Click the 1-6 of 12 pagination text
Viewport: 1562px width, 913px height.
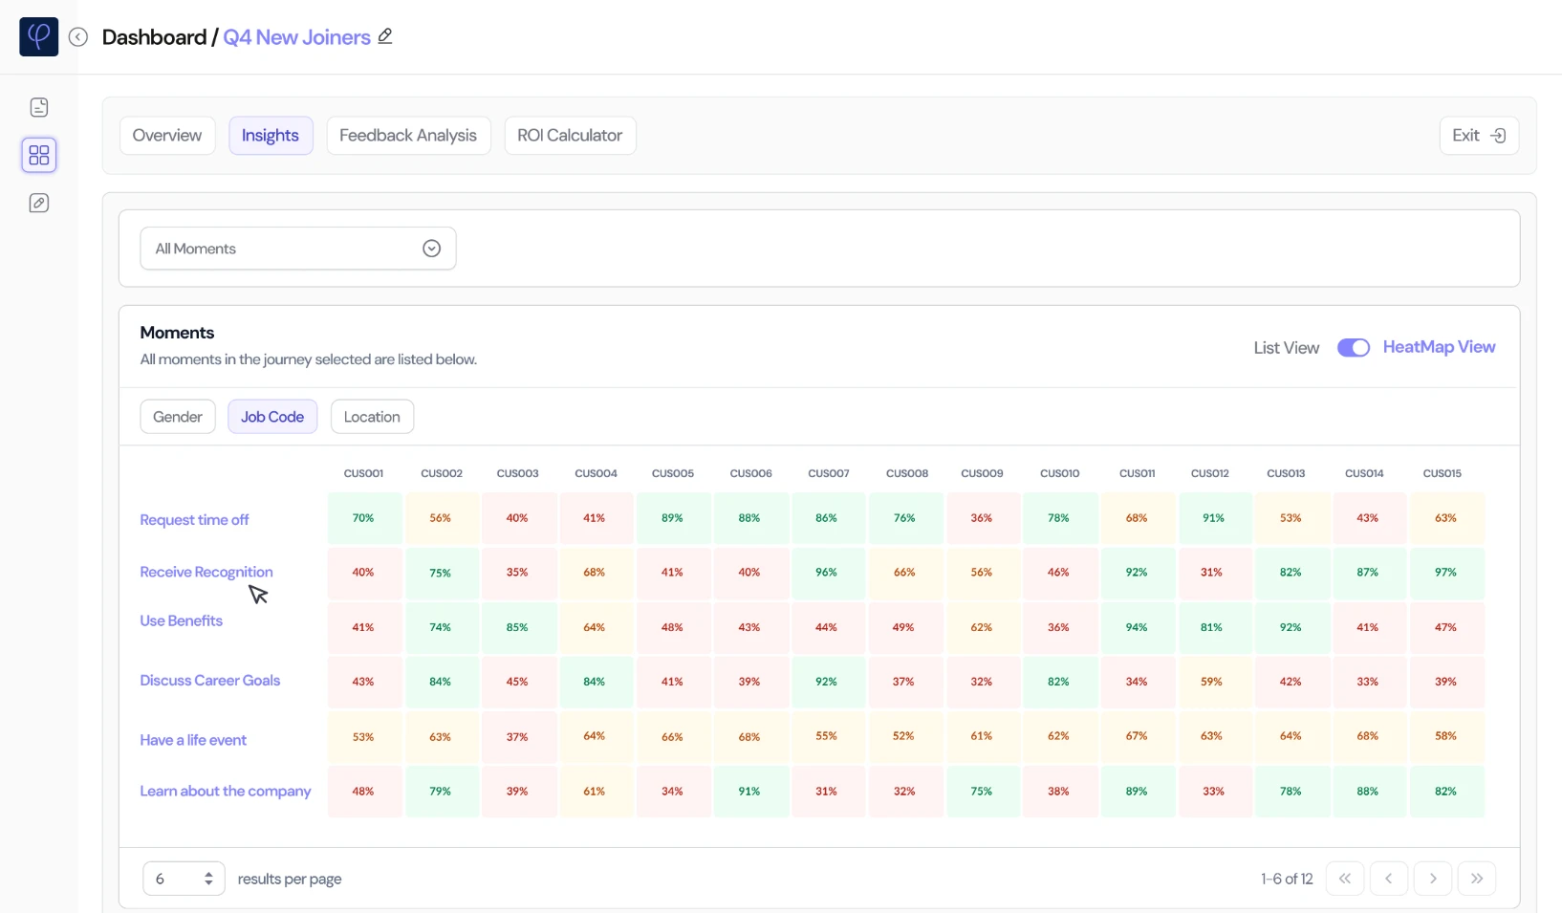(1287, 879)
